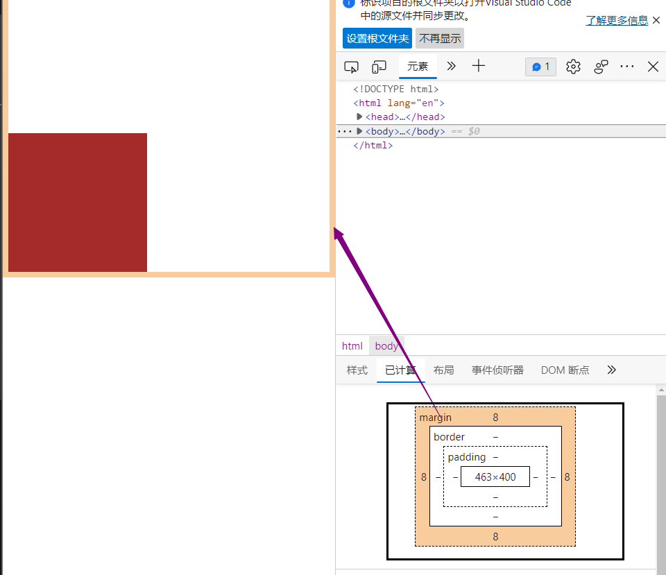
Task: Dismiss the root folder info bar
Action: tap(656, 20)
